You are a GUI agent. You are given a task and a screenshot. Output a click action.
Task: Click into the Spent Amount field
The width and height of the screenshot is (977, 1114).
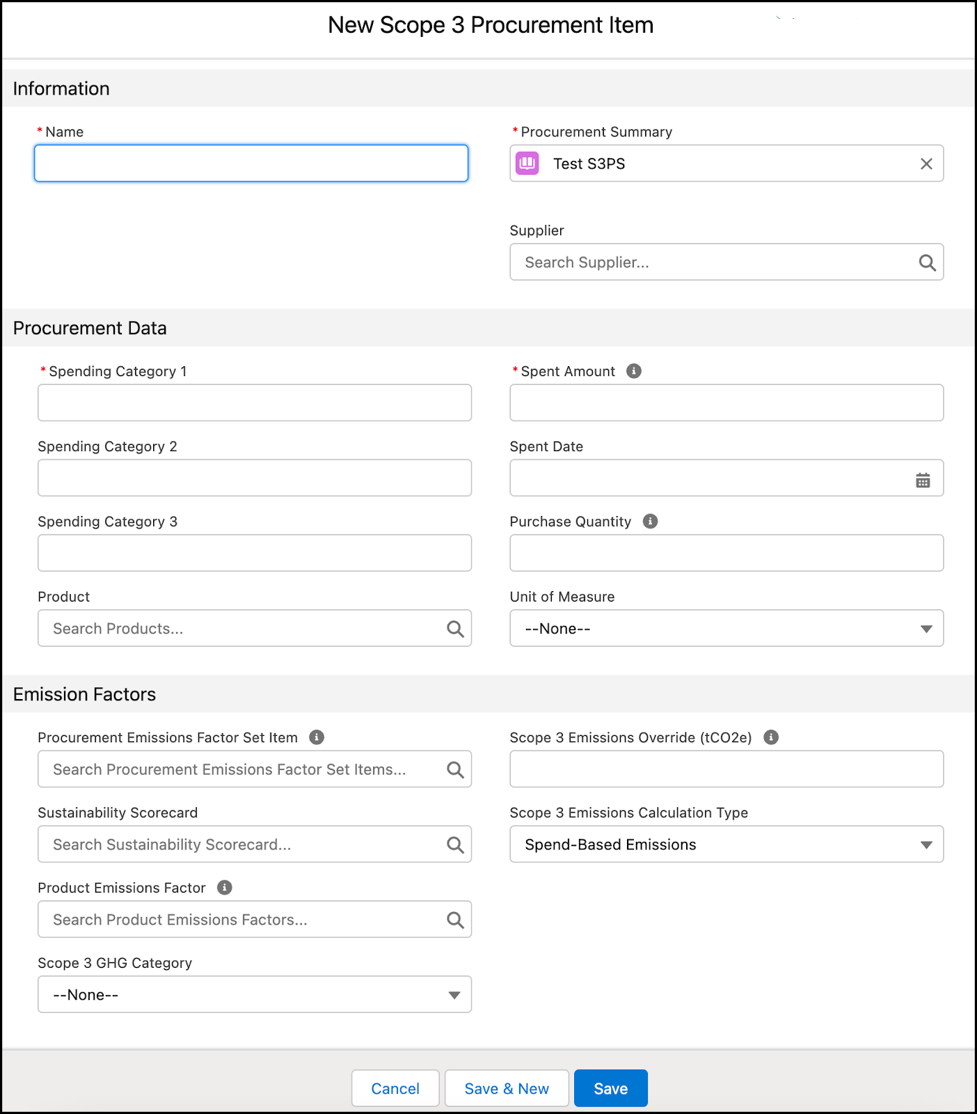[x=726, y=403]
